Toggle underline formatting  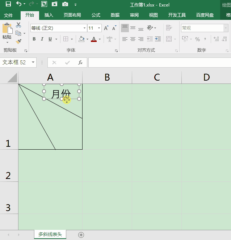50,39
